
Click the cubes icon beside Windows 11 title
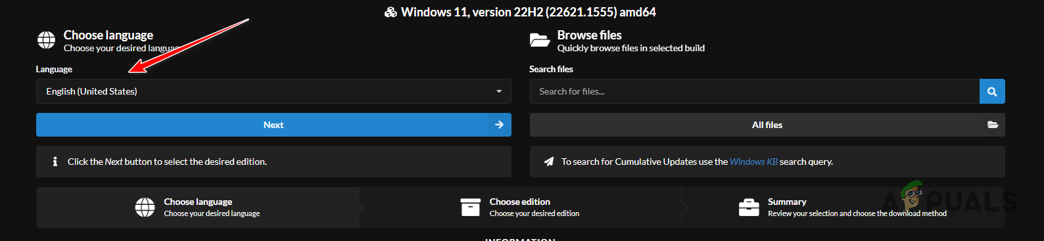click(391, 12)
